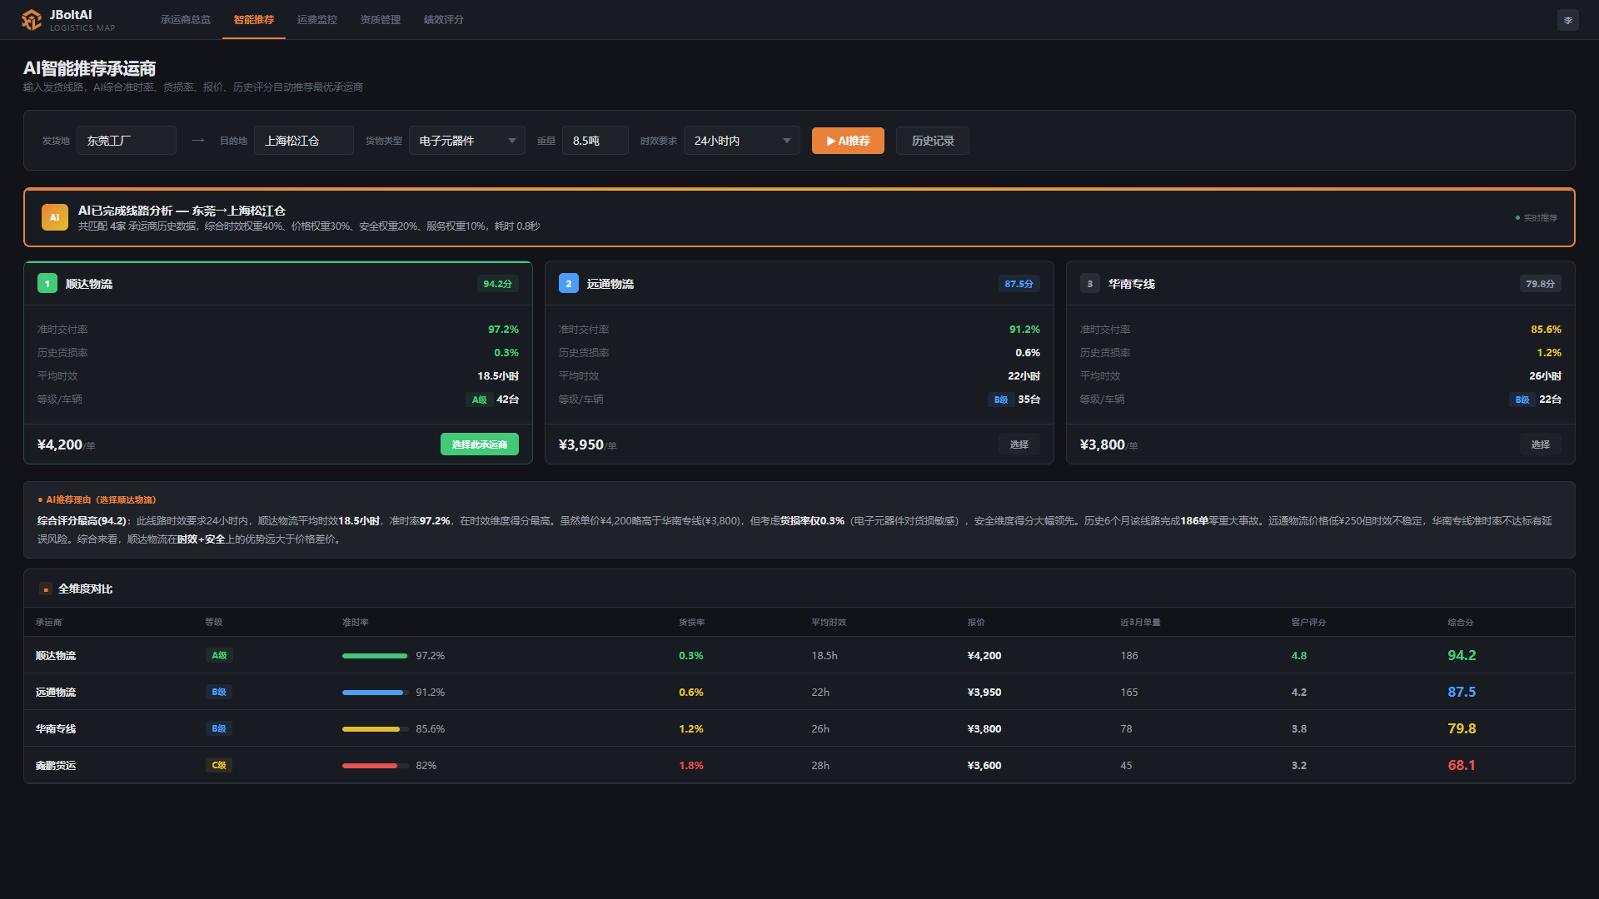
Task: Click the blue rank 2 badge
Action: (569, 284)
